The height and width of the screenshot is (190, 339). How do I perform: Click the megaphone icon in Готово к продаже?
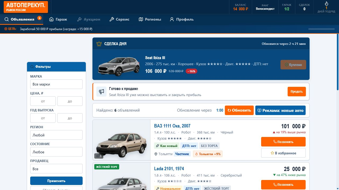point(101,92)
